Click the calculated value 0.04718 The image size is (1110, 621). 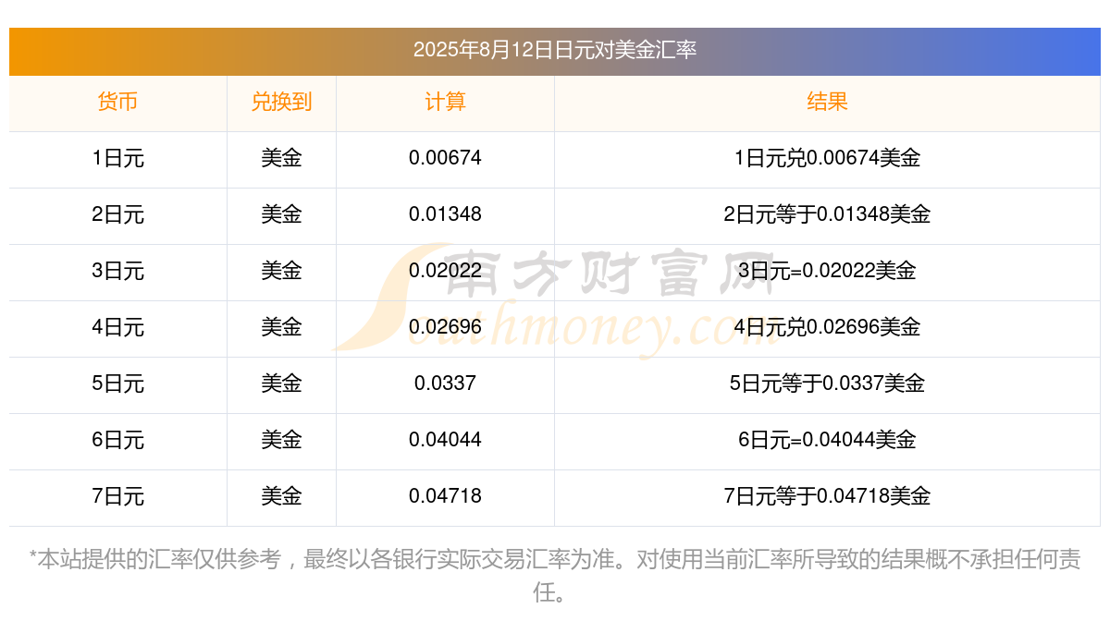tap(445, 496)
